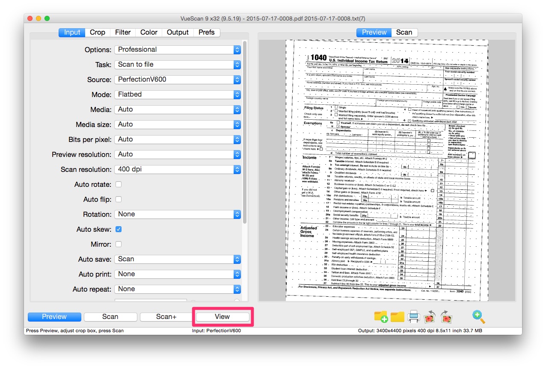Click the Scan+ button

[166, 317]
